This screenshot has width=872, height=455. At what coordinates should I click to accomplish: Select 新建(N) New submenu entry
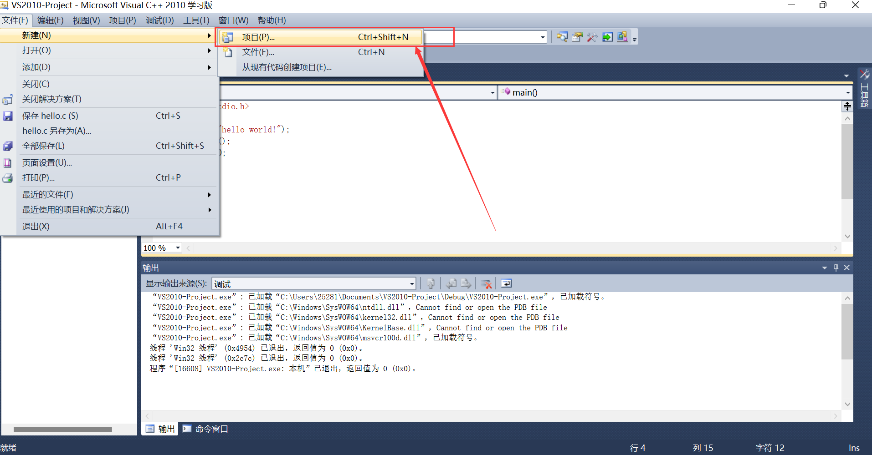click(x=108, y=35)
